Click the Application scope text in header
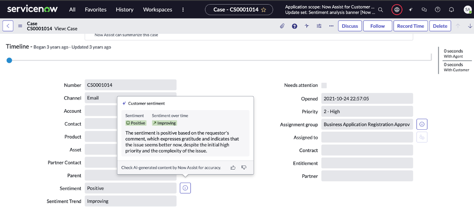The width and height of the screenshot is (474, 207). click(x=330, y=7)
